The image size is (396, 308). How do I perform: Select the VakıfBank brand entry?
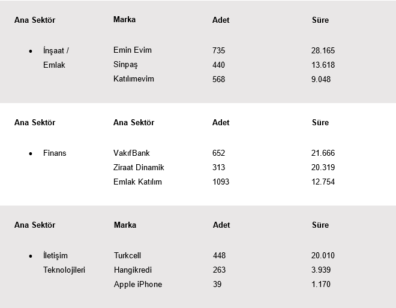pos(131,153)
